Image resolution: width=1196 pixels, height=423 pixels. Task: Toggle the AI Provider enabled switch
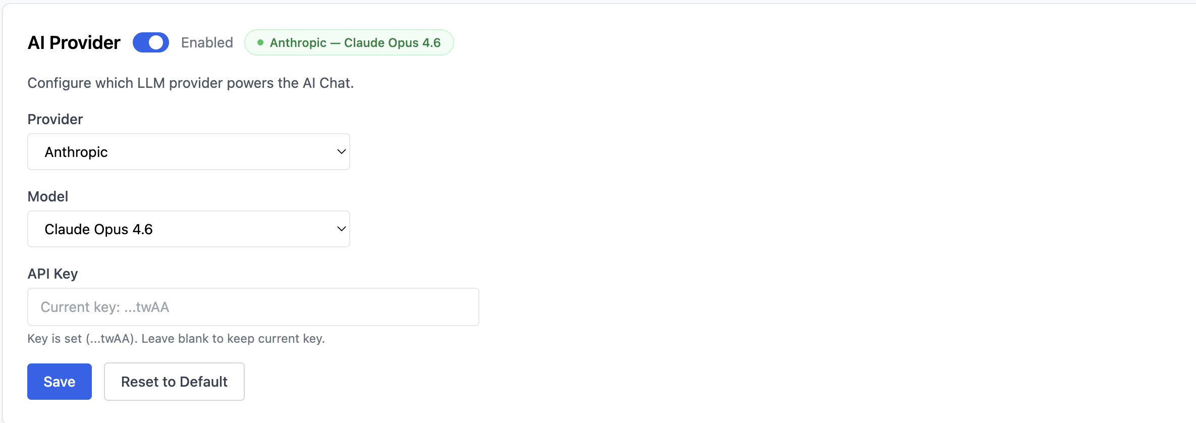(150, 42)
